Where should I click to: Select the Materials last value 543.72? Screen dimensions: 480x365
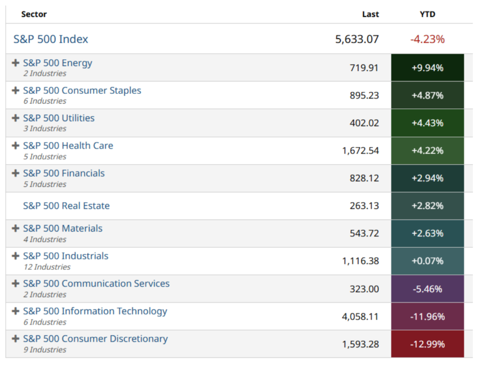pos(364,233)
